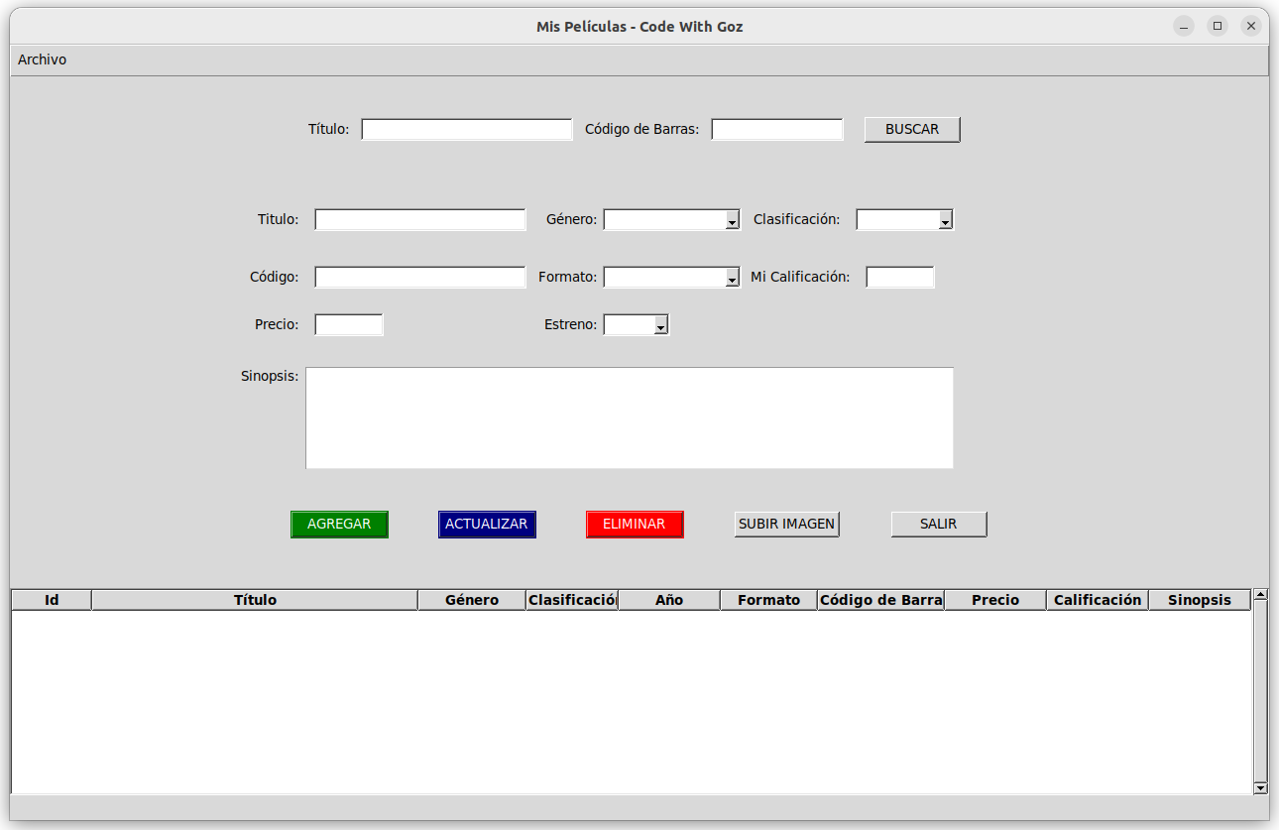Expand the Formato dropdown list
Viewport: 1279px width, 830px height.
(732, 278)
